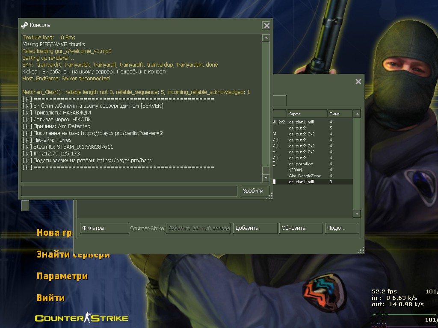The width and height of the screenshot is (438, 328).
Task: Select highlighted de_clan1_mill row with ping 3
Action: point(313,182)
